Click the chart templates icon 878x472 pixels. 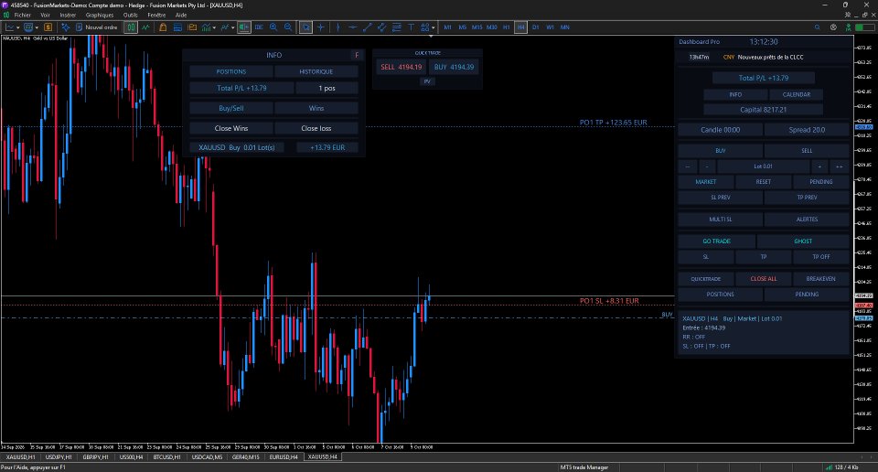pyautogui.click(x=28, y=27)
